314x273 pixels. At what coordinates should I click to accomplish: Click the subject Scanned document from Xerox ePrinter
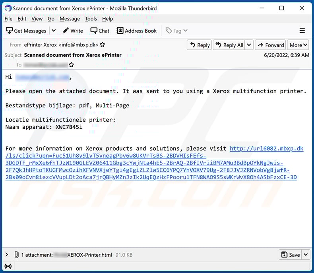click(x=73, y=55)
